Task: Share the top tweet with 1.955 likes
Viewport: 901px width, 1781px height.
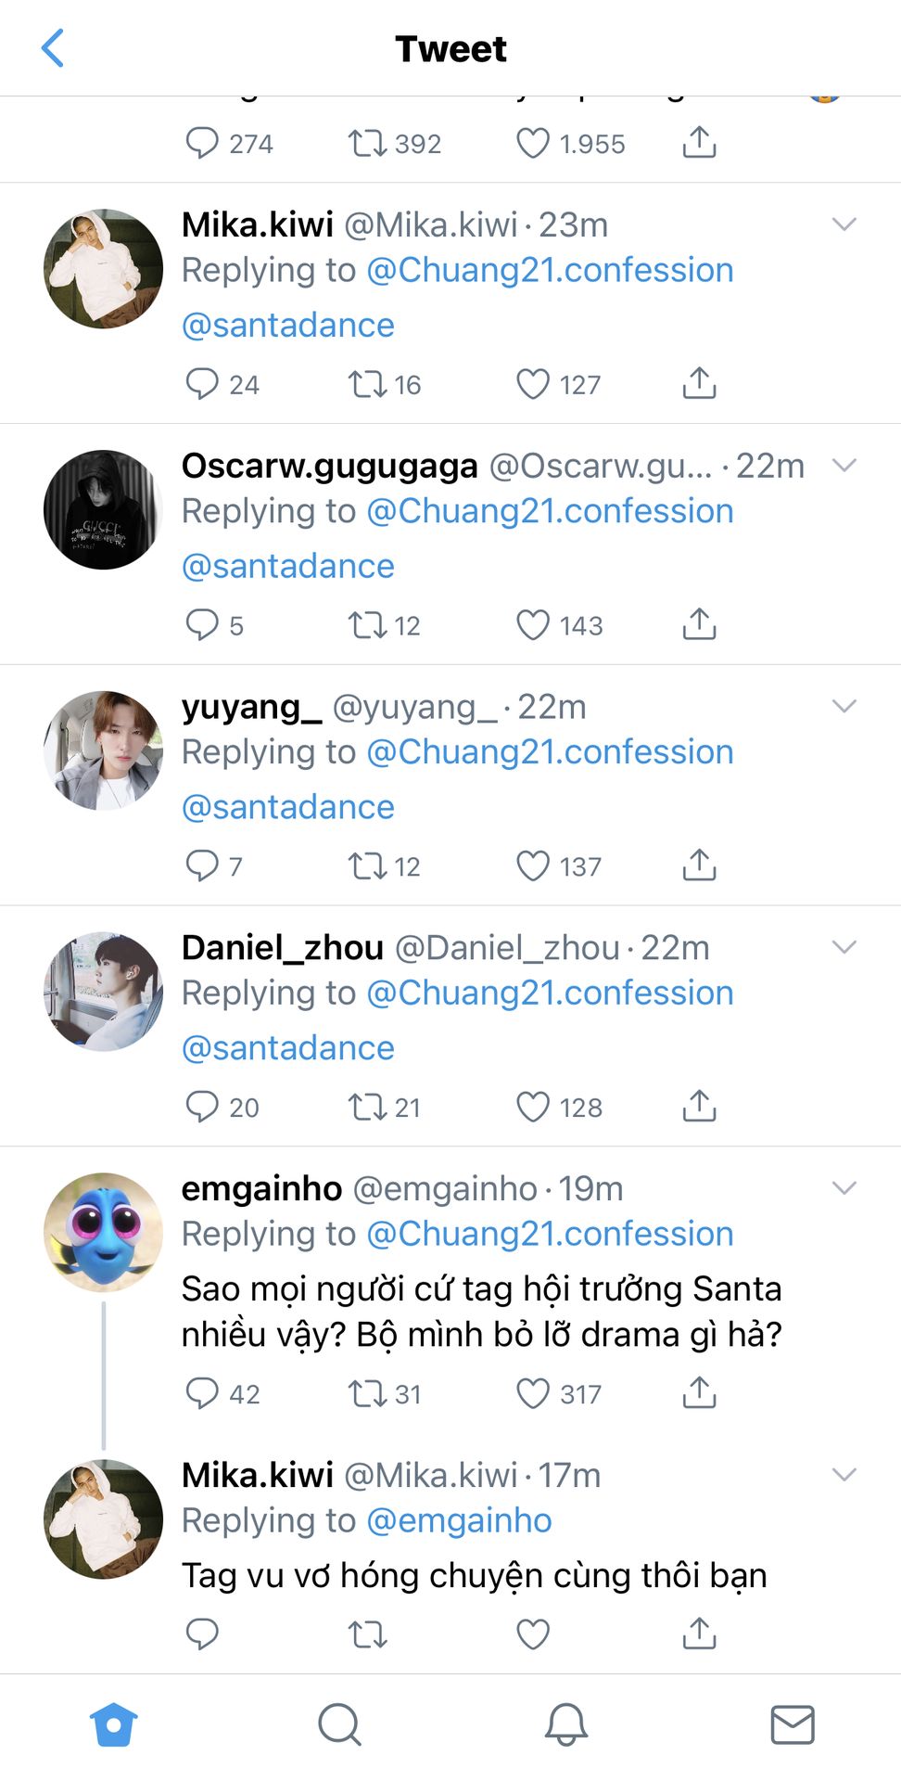Action: click(x=699, y=143)
